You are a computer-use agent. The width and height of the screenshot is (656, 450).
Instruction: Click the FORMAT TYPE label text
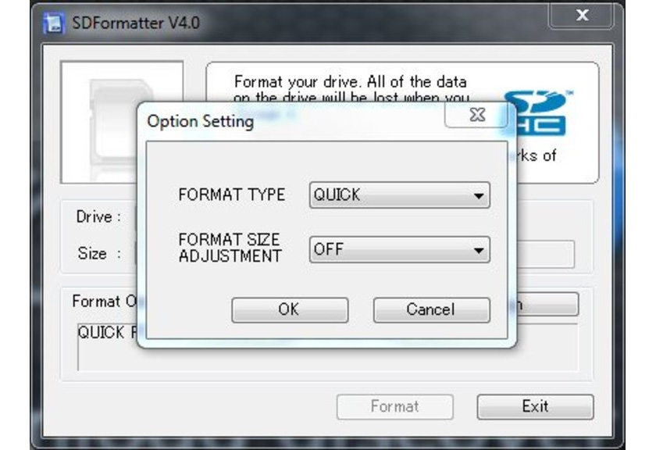(232, 195)
